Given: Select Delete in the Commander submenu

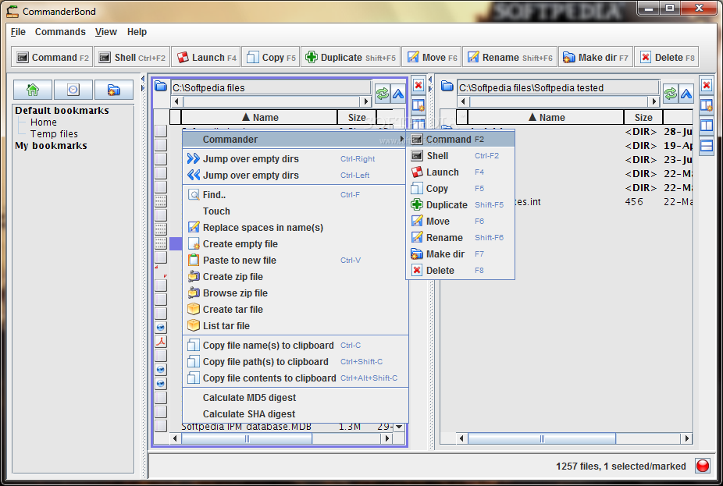Looking at the screenshot, I should [x=460, y=271].
